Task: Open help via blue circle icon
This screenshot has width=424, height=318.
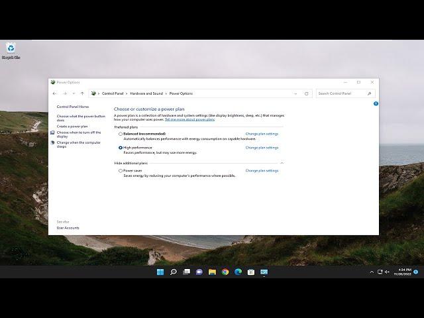Action: click(x=376, y=103)
